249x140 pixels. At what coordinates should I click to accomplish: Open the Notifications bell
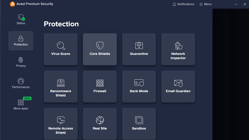click(183, 4)
